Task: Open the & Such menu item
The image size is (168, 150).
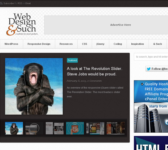Action: 157,44
